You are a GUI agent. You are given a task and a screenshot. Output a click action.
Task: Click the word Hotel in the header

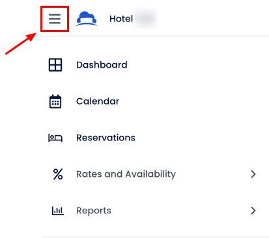121,19
